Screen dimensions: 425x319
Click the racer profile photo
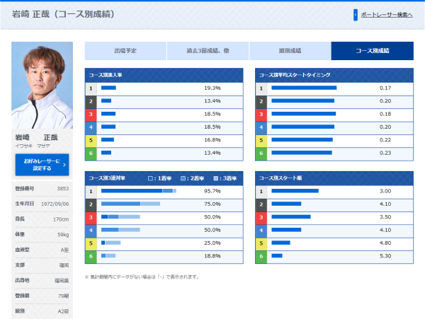coord(42,85)
